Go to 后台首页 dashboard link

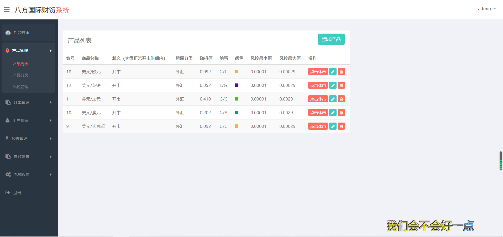tap(21, 33)
